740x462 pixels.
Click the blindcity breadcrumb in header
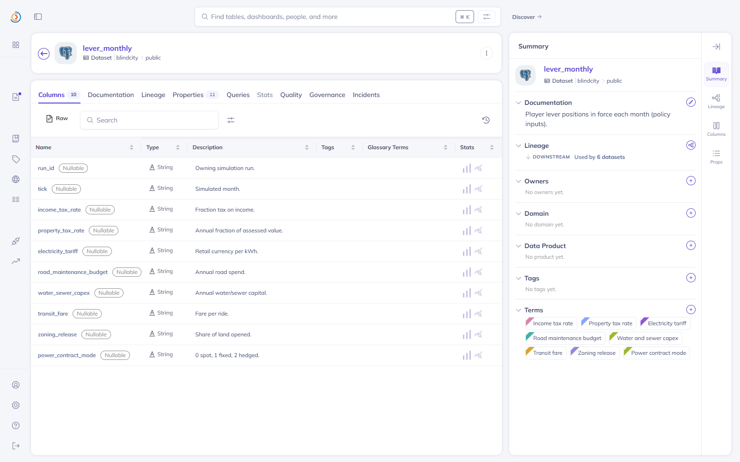(x=127, y=58)
